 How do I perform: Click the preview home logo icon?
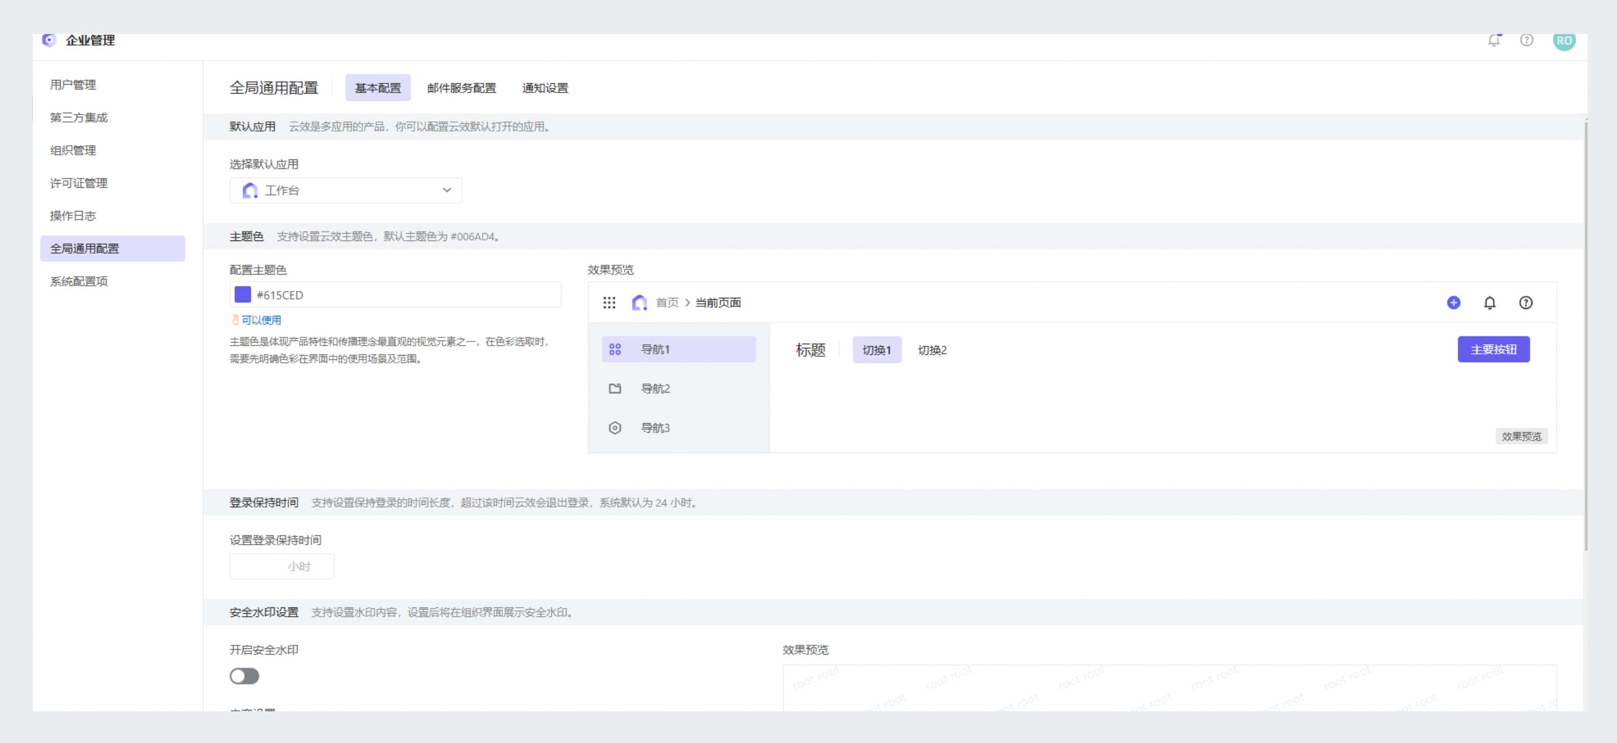pos(639,303)
